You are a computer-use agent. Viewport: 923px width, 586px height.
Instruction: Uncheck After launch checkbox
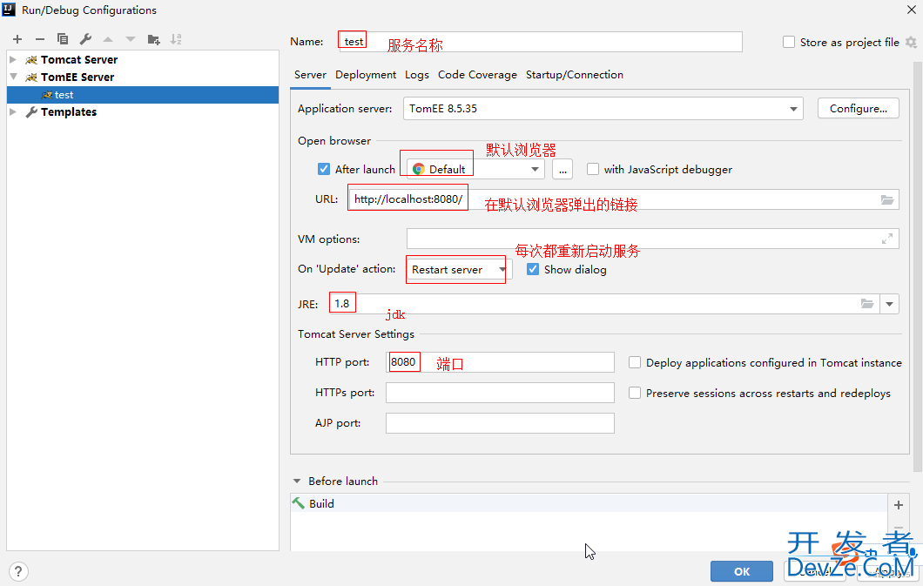tap(324, 170)
